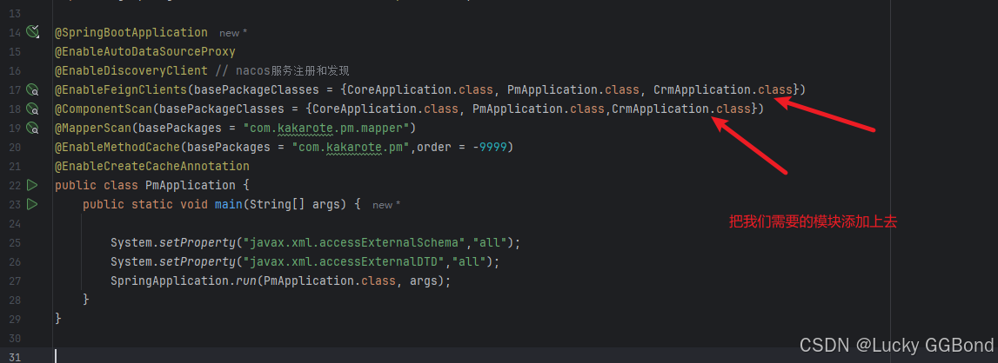
Task: Click the run arrow beside the main method
Action: click(32, 204)
